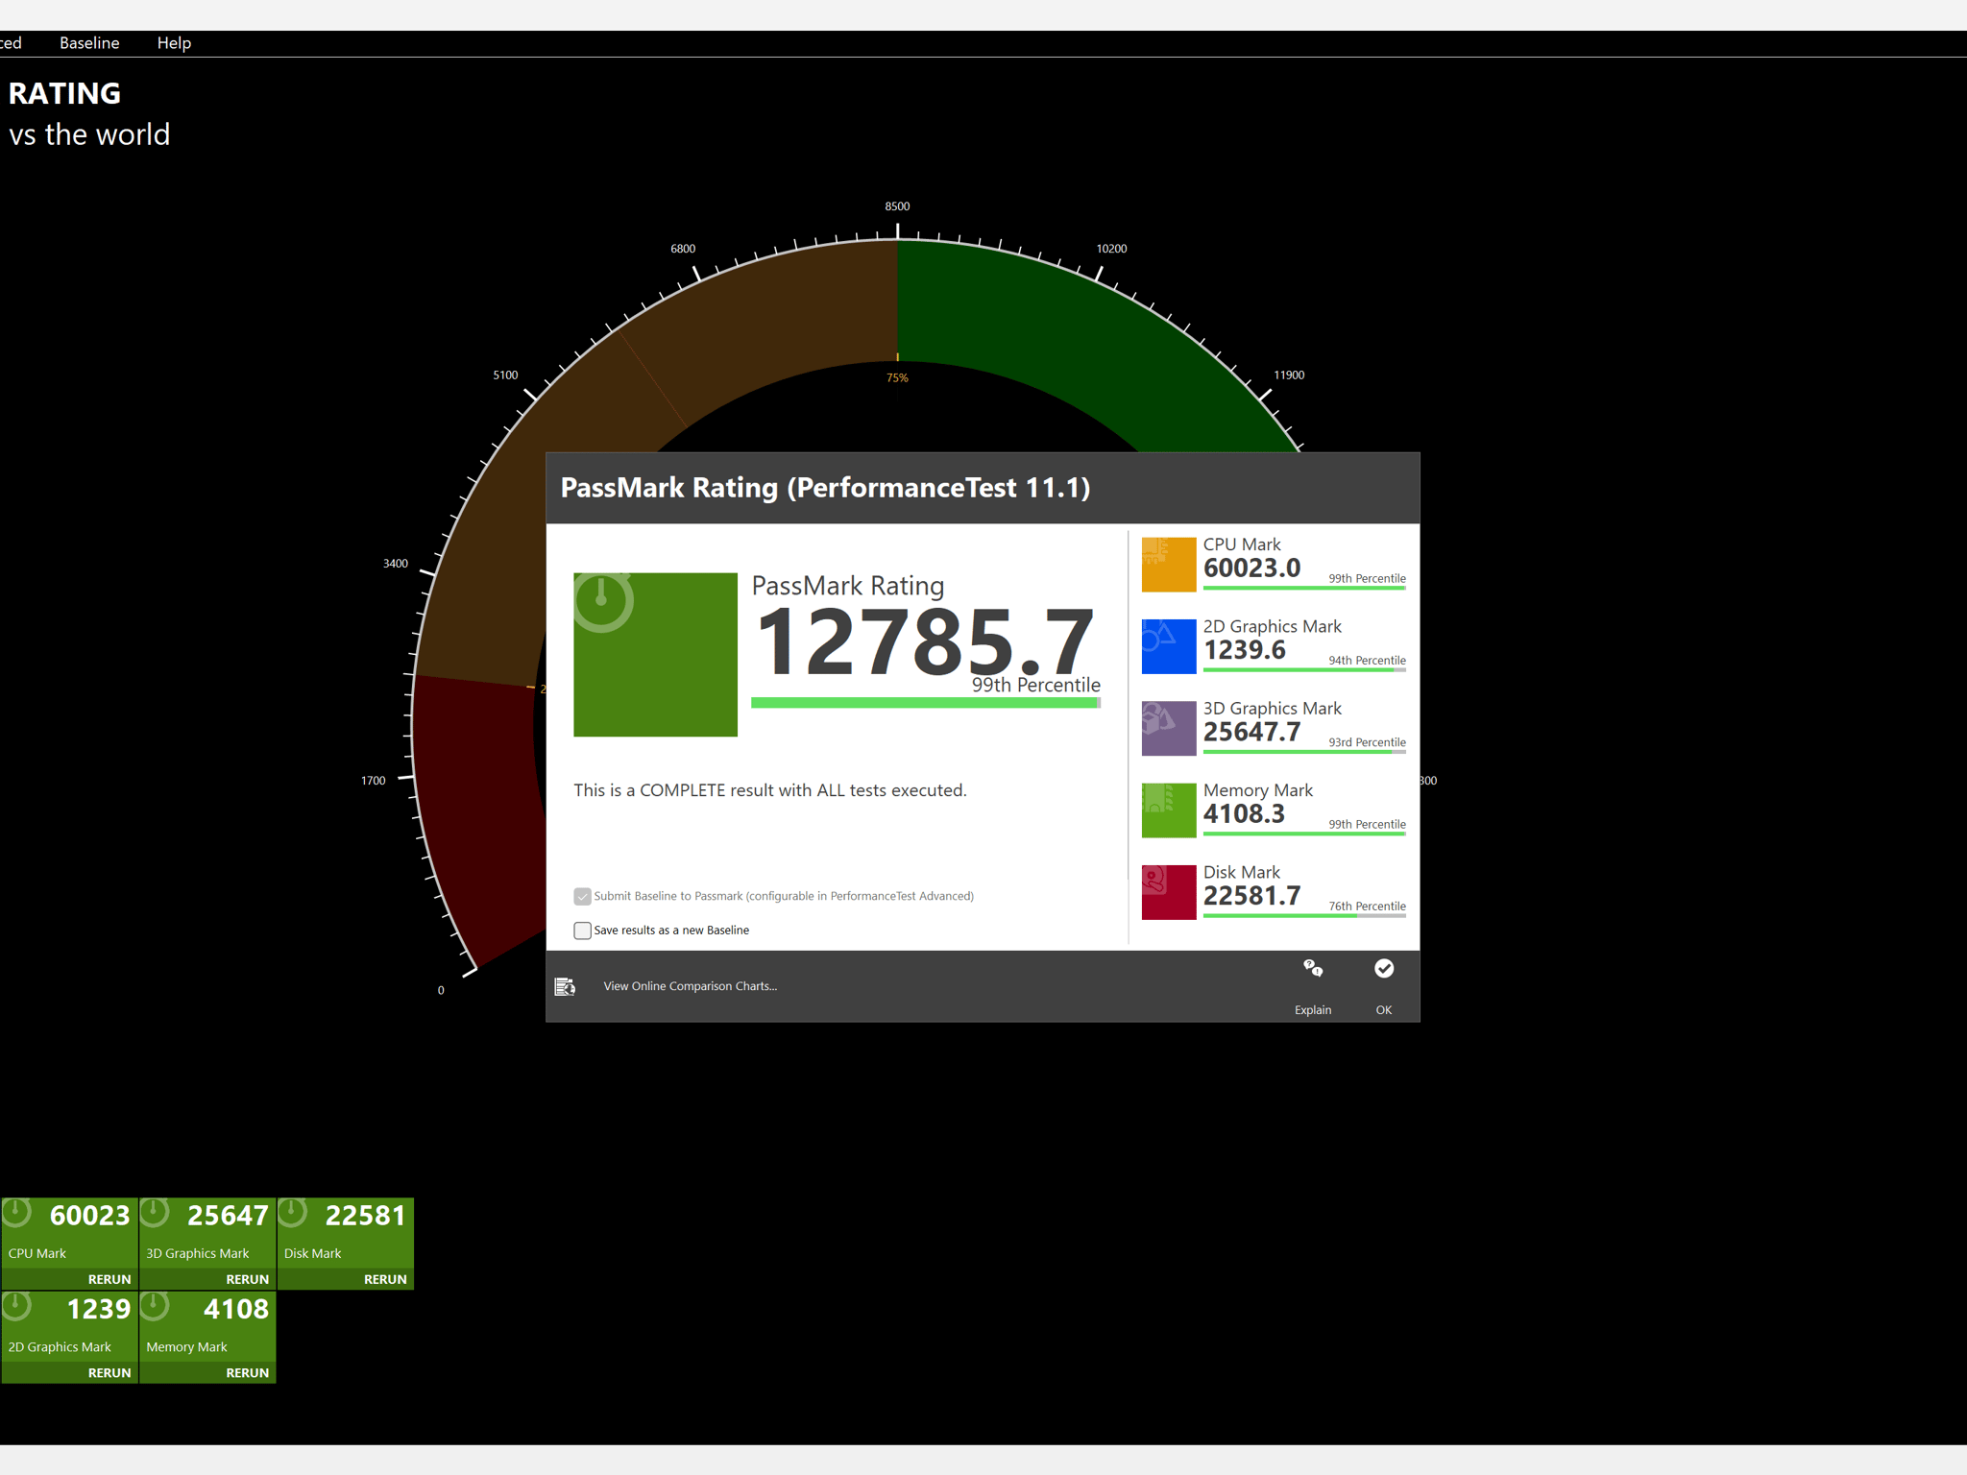1967x1475 pixels.
Task: Toggle Submit Baseline to Passmark checkbox
Action: pos(582,896)
